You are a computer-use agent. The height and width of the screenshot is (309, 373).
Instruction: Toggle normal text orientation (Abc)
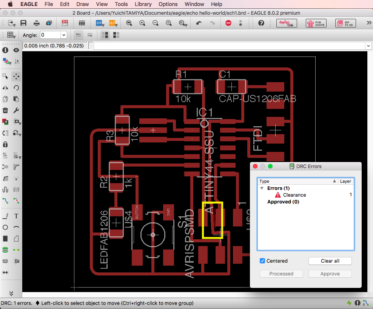78,35
